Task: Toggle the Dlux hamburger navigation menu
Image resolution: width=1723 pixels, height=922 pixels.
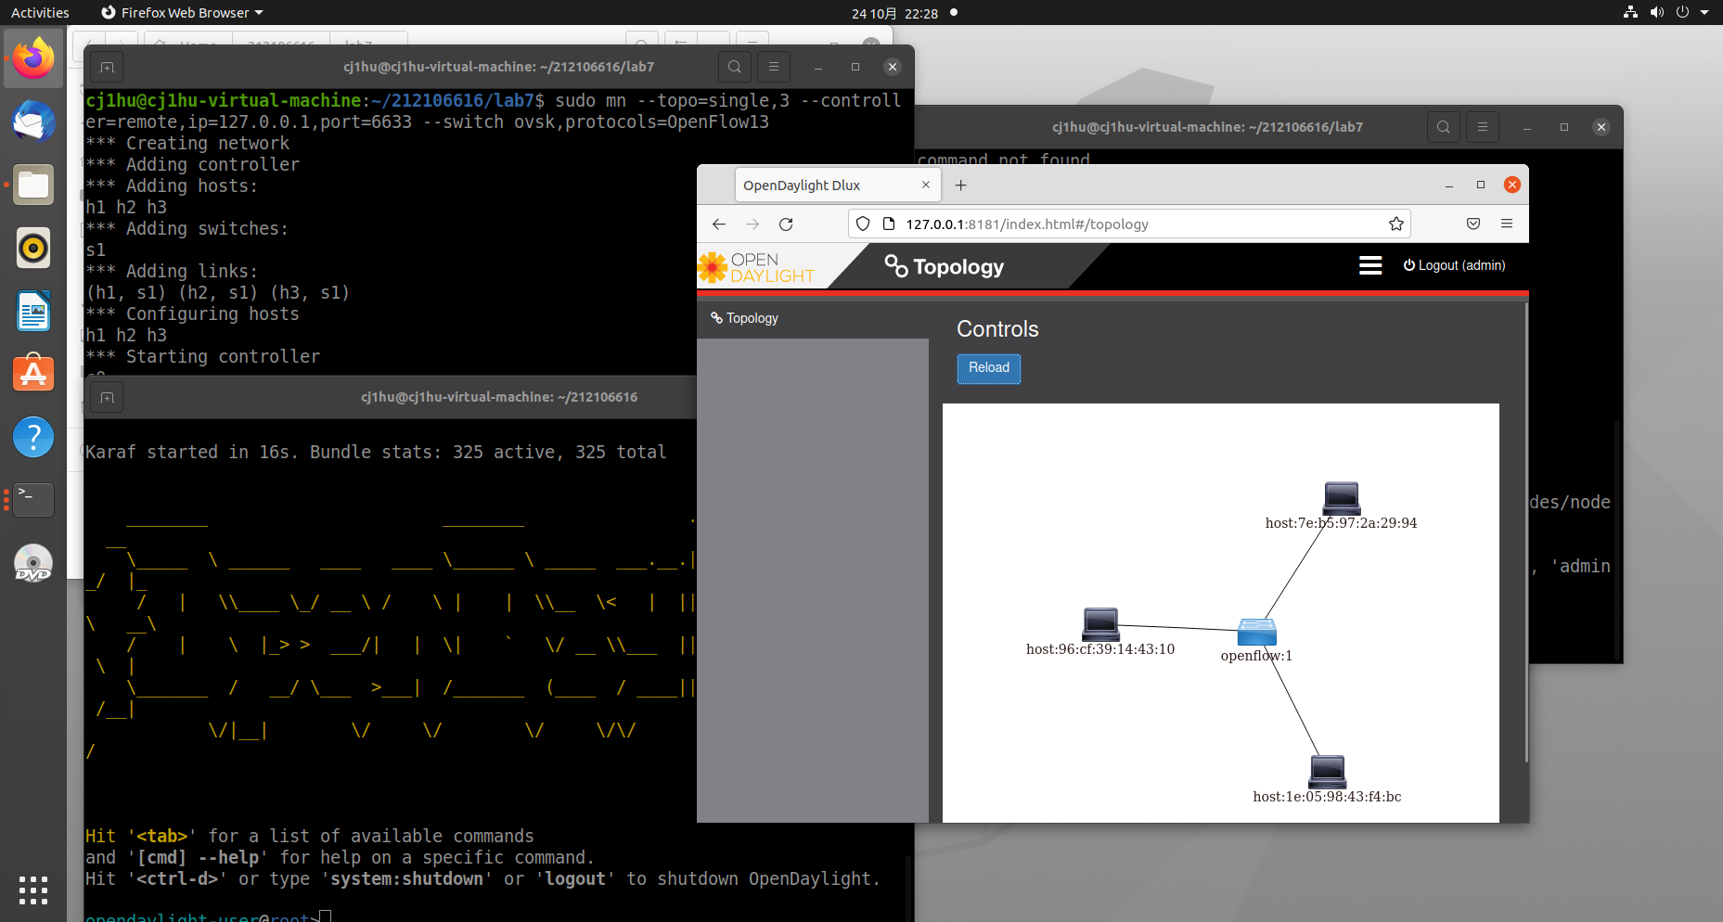Action: click(x=1370, y=265)
